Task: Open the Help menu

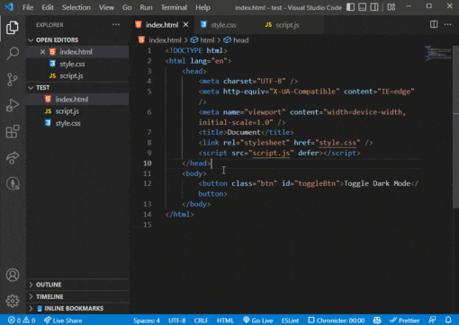Action: 202,7
